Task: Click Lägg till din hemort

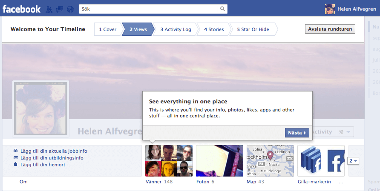Action: tap(43, 165)
